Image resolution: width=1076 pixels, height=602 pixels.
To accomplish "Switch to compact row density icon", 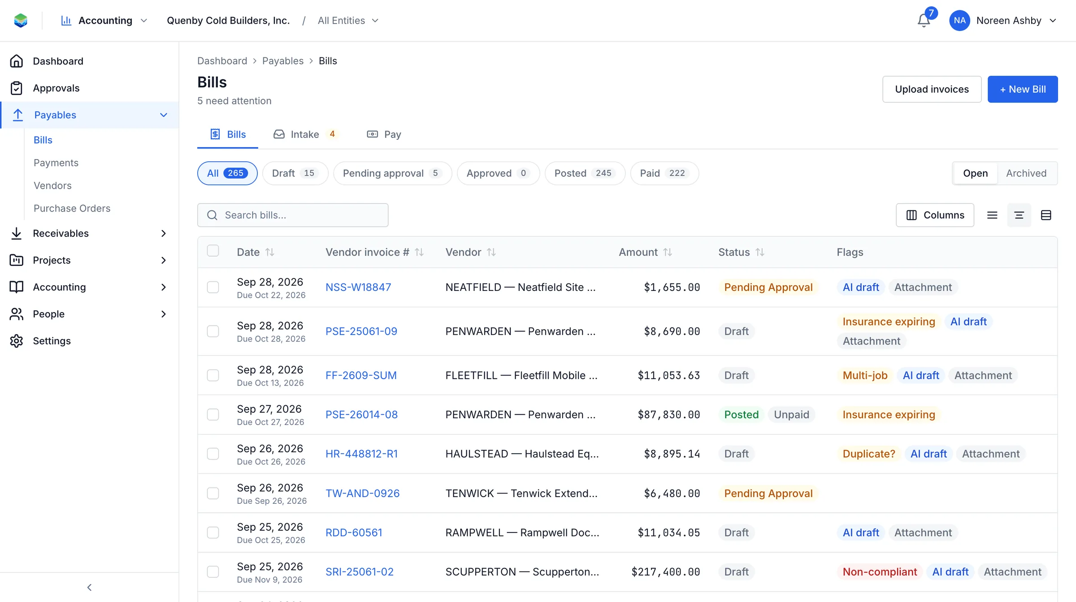I will coord(992,215).
